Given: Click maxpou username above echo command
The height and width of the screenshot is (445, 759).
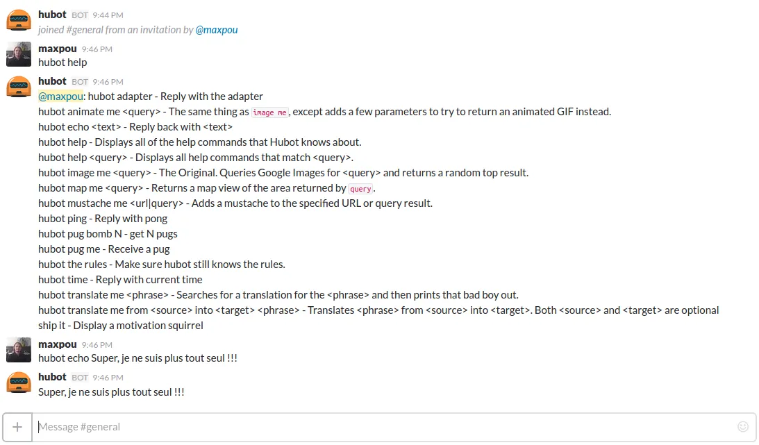Looking at the screenshot, I should (x=58, y=344).
